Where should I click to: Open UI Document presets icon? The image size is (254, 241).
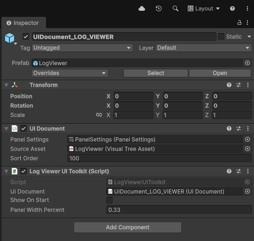coord(239,128)
